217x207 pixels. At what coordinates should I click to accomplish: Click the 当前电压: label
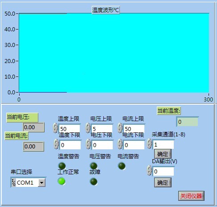[22, 118]
